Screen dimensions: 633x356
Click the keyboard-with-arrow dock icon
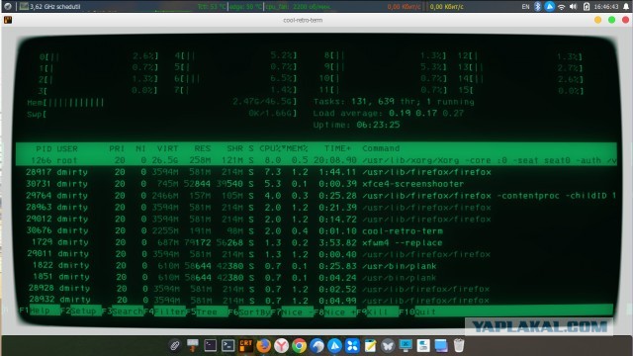(x=193, y=345)
